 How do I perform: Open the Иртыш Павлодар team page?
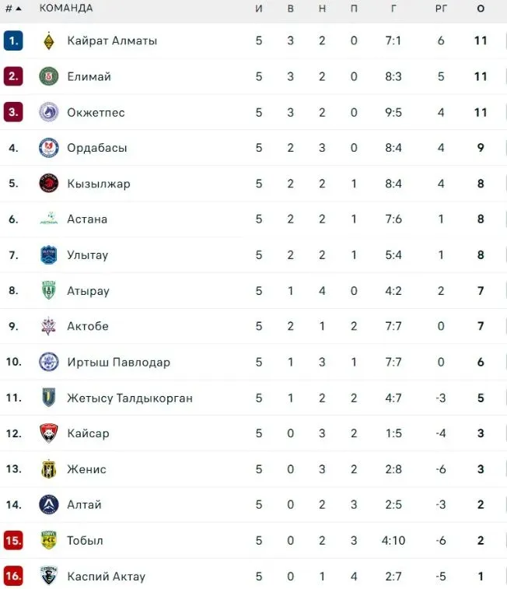coord(118,362)
